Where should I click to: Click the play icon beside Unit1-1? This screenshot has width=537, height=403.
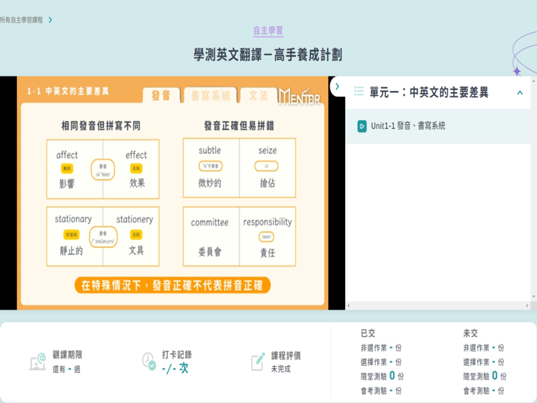[362, 126]
